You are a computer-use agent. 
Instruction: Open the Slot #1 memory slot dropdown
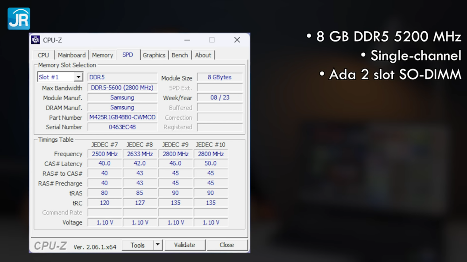78,77
